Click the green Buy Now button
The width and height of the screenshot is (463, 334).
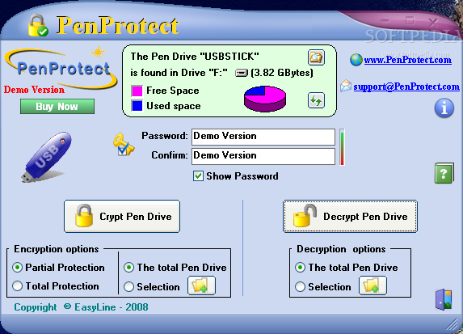[57, 107]
